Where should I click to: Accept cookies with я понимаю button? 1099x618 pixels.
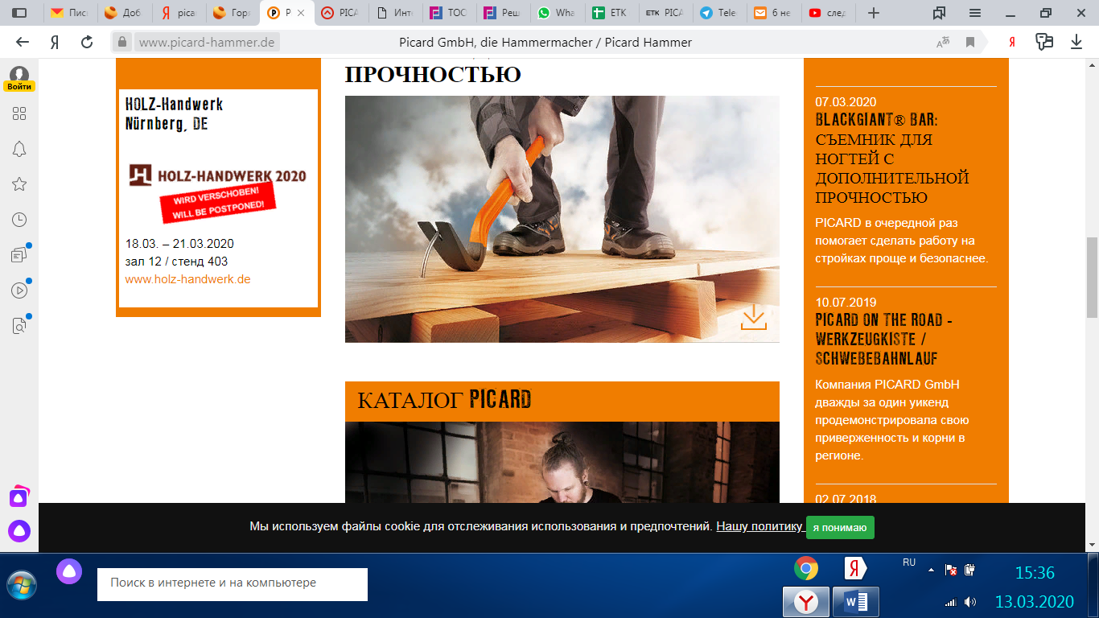pos(840,528)
